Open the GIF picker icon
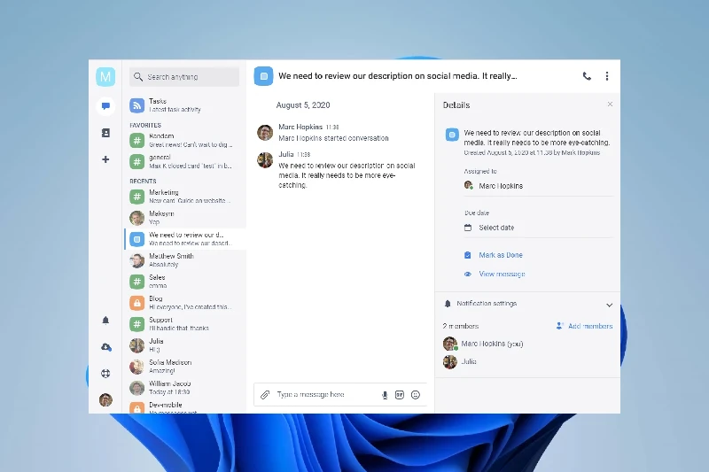The image size is (709, 472). 400,395
